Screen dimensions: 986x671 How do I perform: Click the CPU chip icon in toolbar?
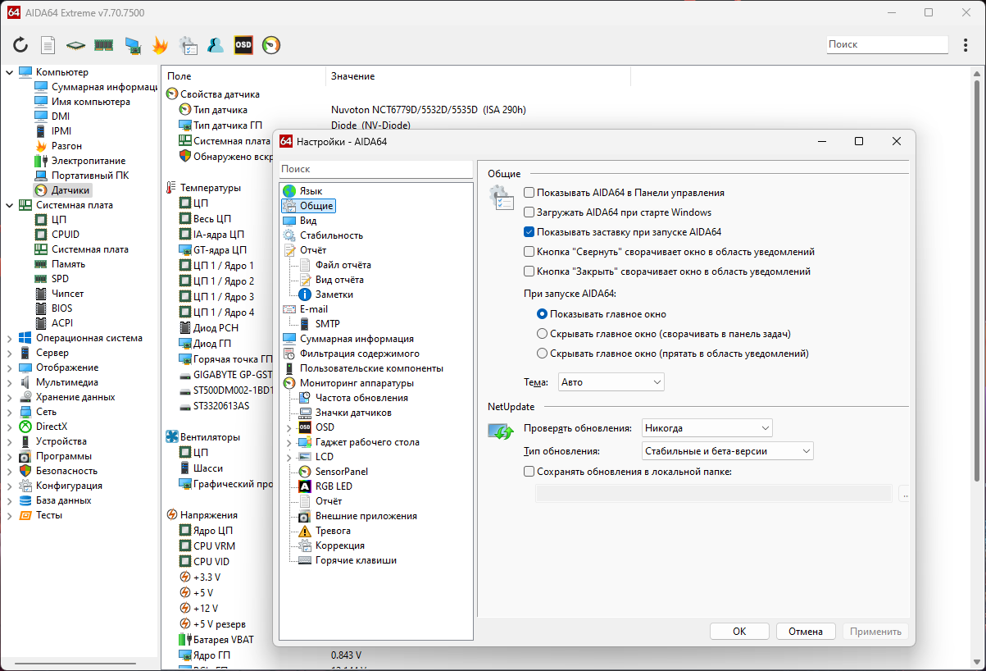[x=76, y=45]
